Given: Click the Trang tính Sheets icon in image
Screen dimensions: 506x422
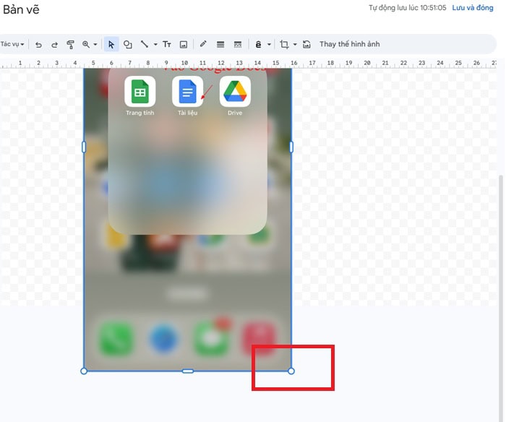Looking at the screenshot, I should tap(140, 92).
